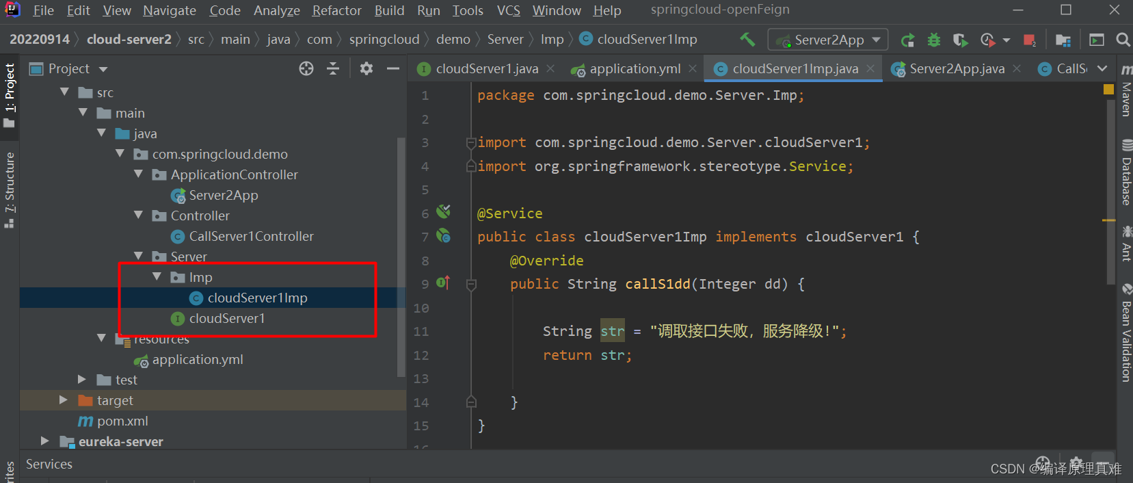Viewport: 1133px width, 483px height.
Task: Click the implements-method gutter icon on line 9
Action: tap(443, 283)
